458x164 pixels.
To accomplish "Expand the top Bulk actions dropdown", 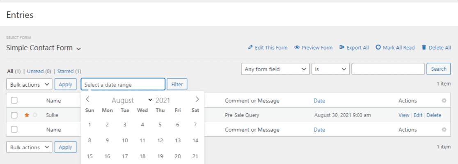I will [x=29, y=85].
